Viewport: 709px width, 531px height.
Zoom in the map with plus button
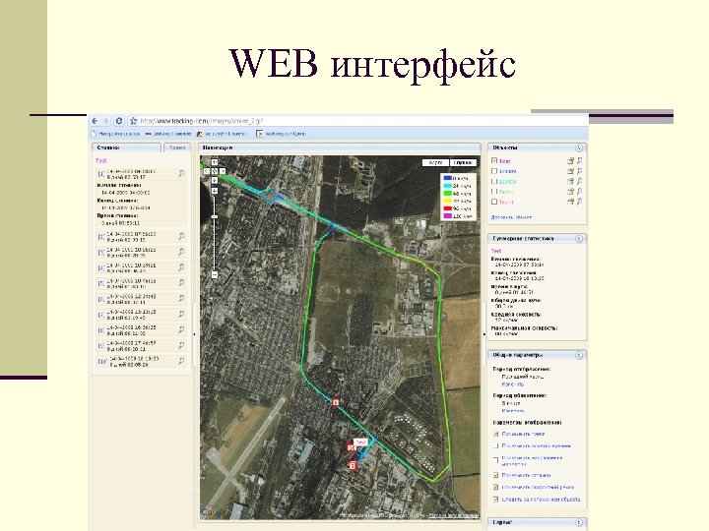[x=215, y=191]
